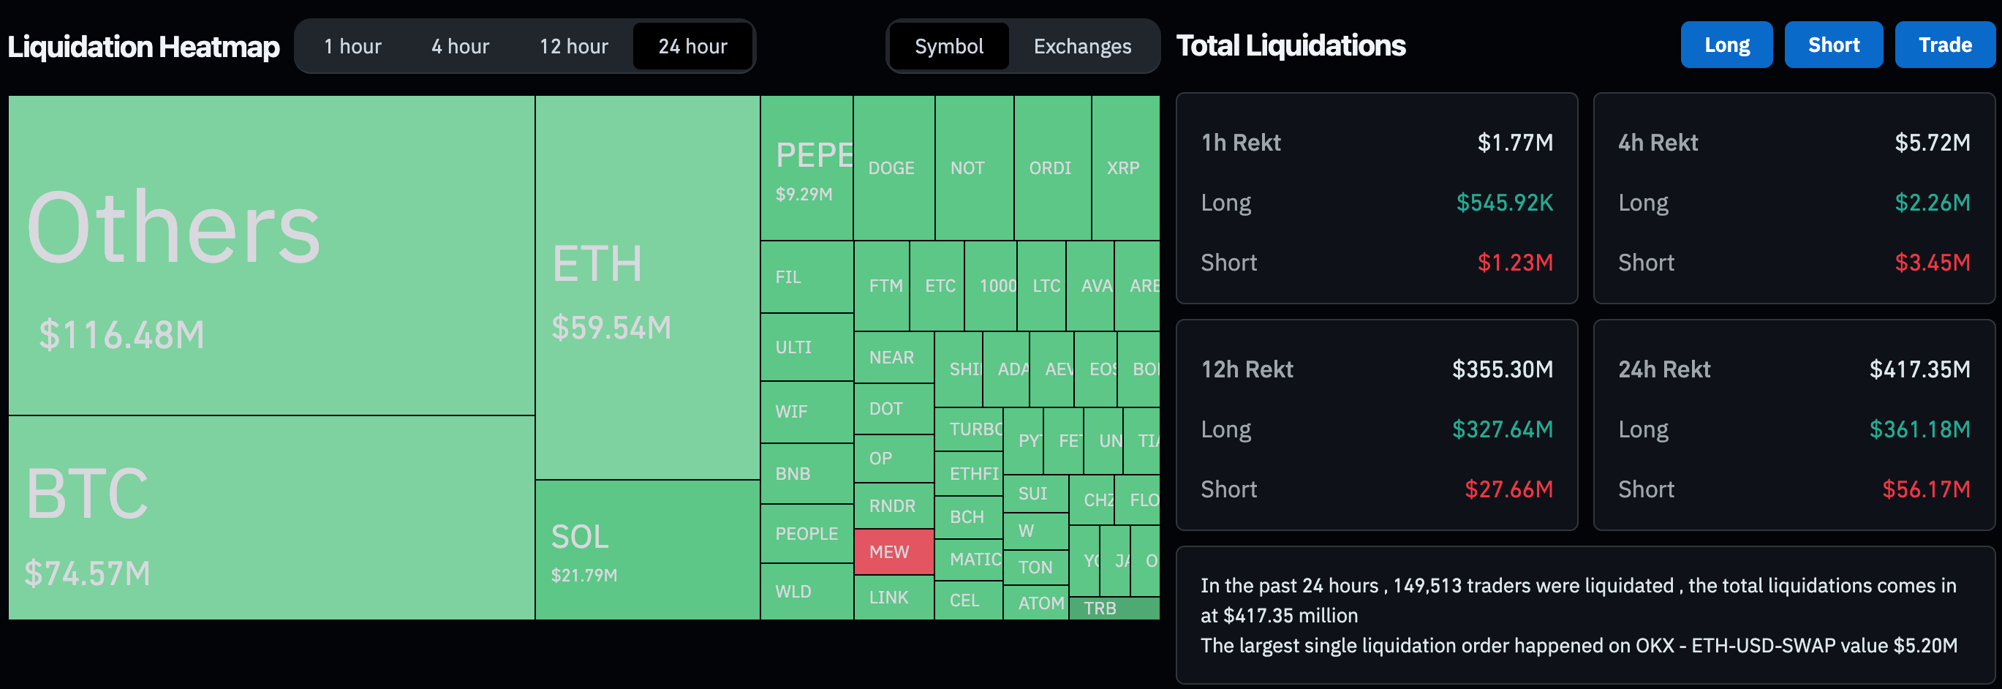Image resolution: width=2002 pixels, height=689 pixels.
Task: Click the XRP tile in the heatmap
Action: [1125, 167]
